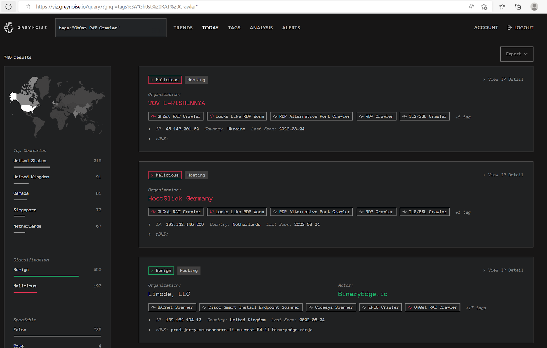The image size is (547, 348).
Task: Click the GreyNoise logo icon
Action: coord(9,28)
